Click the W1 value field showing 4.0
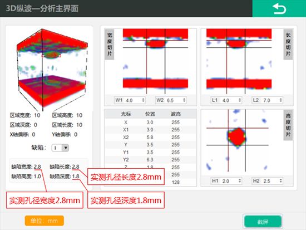The height and width of the screenshot is (230, 306). coord(133,100)
